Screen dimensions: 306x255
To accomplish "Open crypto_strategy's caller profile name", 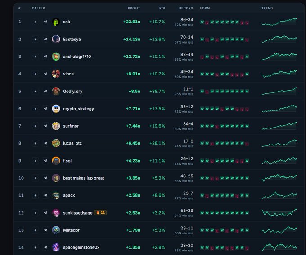I will tap(78, 109).
